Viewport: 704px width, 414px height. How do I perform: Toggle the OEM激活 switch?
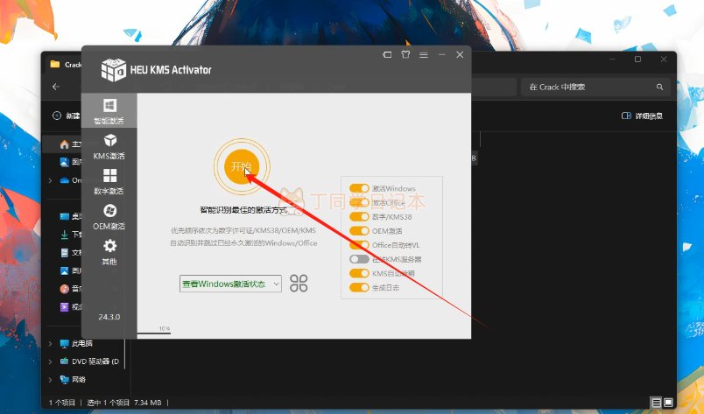pyautogui.click(x=359, y=231)
